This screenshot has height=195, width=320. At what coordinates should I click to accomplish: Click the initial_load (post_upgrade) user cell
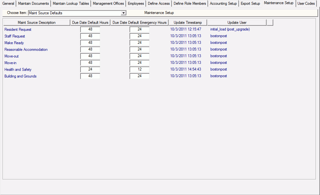point(230,29)
